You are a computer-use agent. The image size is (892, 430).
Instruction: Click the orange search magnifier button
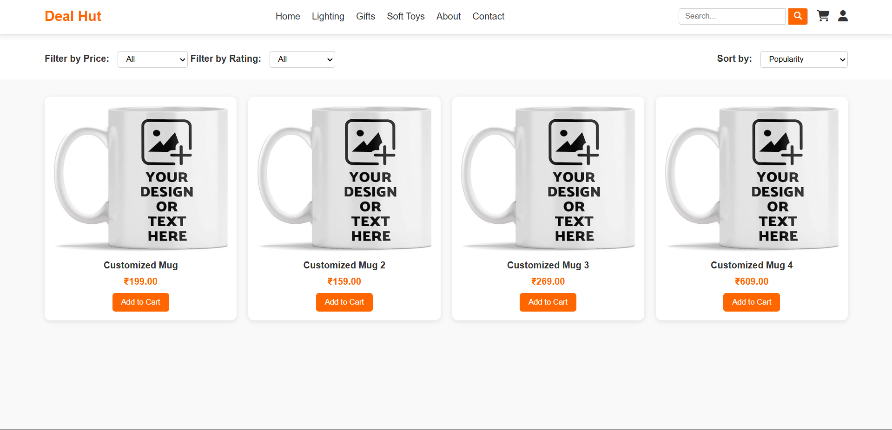797,16
